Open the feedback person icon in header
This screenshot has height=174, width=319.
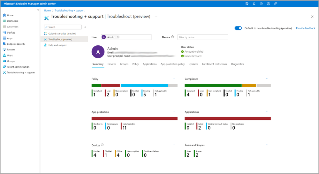[276, 4]
